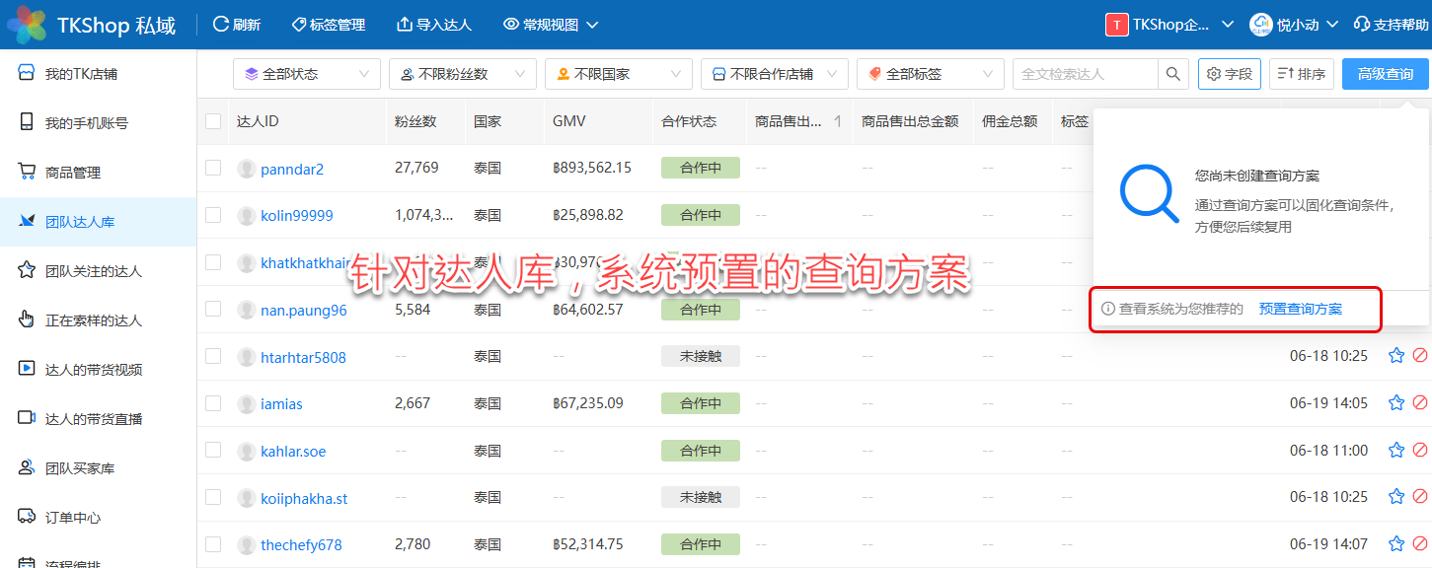
Task: Click the avatar icon beside nan.paung96
Action: pos(247,310)
